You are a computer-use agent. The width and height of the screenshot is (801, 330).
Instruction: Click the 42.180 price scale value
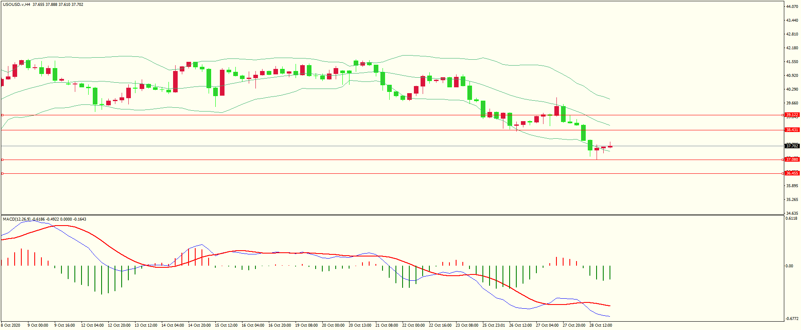(792, 48)
